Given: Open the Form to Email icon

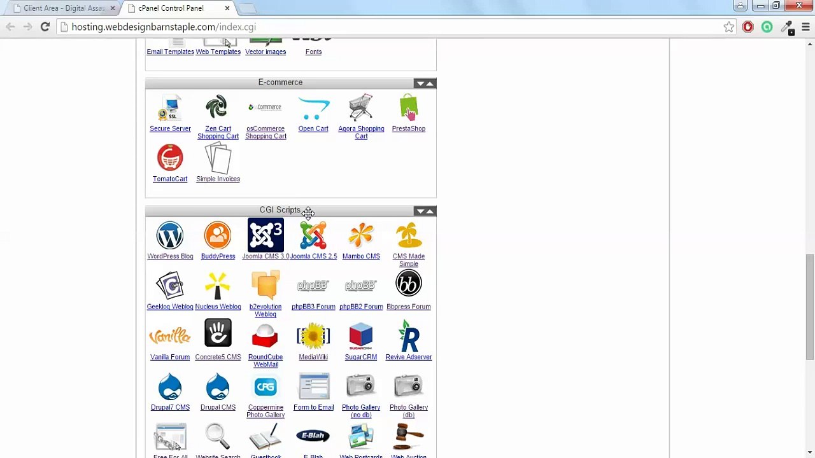Looking at the screenshot, I should [x=313, y=386].
